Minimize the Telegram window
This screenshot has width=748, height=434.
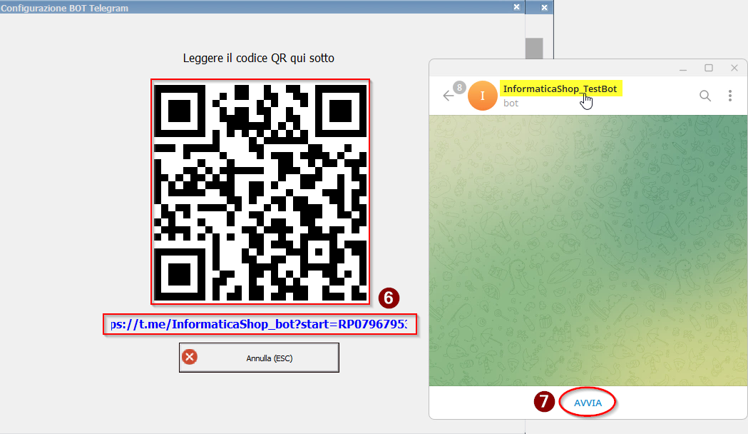point(683,69)
